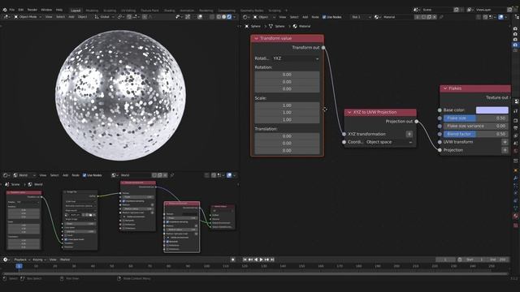Click the current frame marker in timeline
The width and height of the screenshot is (520, 292).
19,266
